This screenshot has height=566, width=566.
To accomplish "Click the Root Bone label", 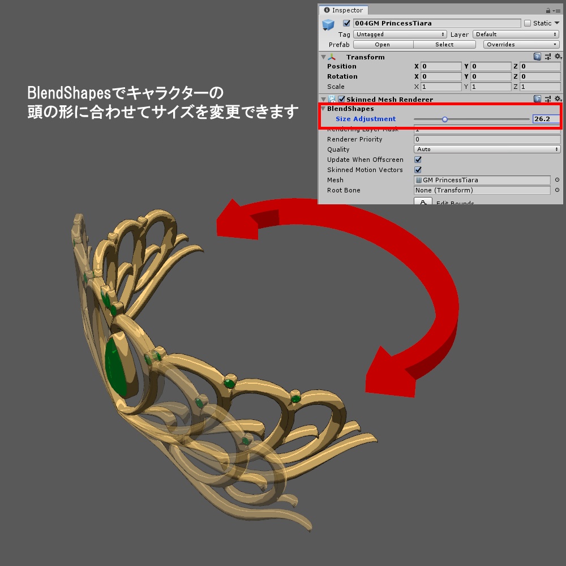I will pyautogui.click(x=344, y=190).
